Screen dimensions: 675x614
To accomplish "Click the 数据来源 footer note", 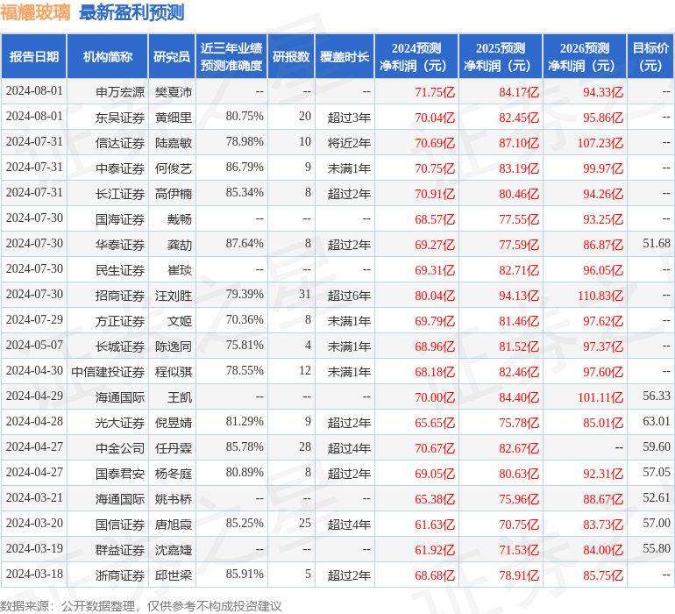I will coord(141,606).
